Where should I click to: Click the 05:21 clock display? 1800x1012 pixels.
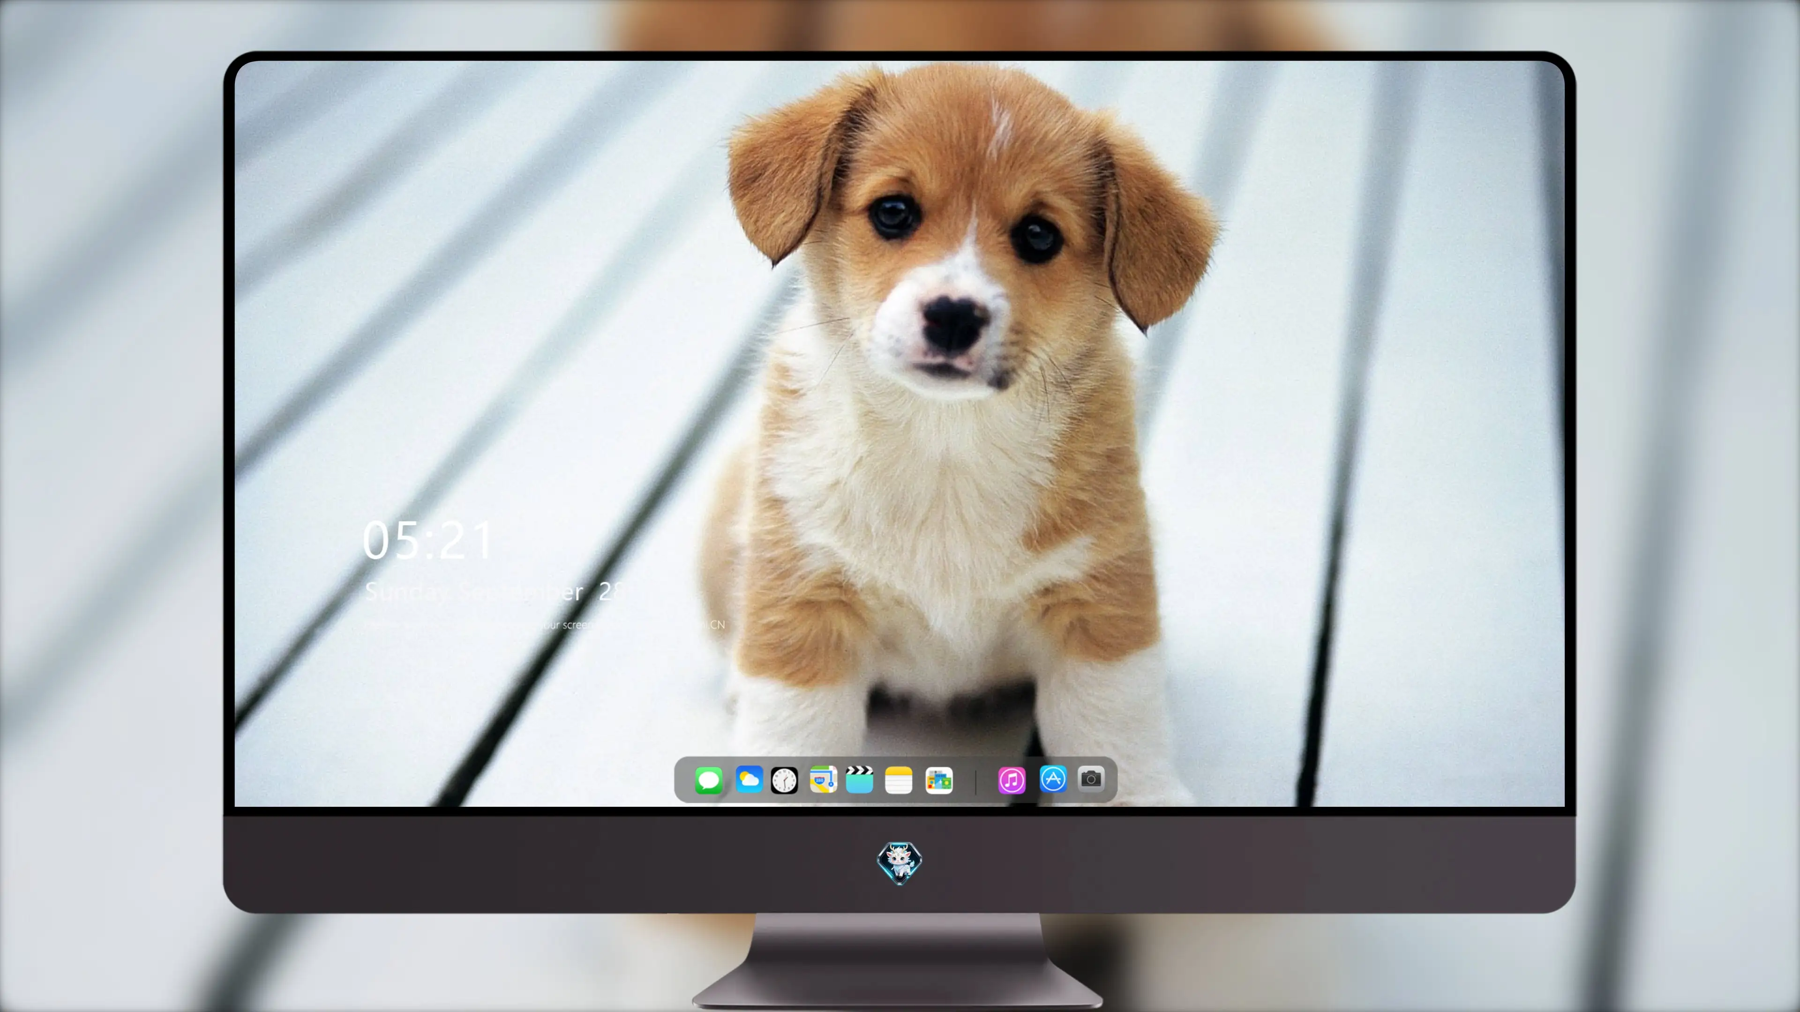tap(427, 541)
